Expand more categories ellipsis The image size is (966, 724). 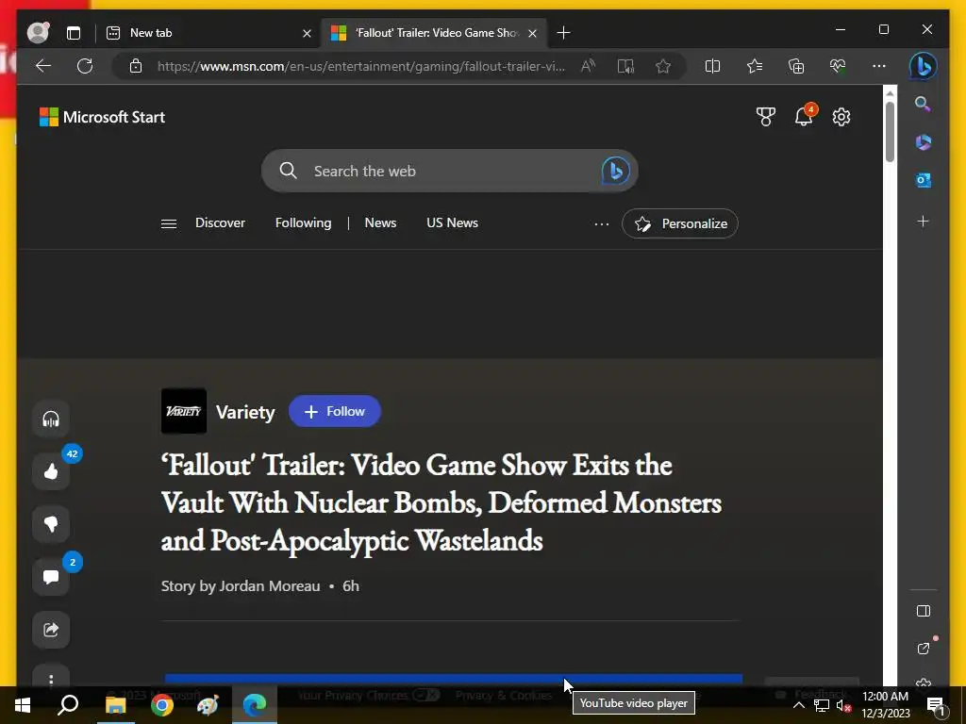[x=602, y=223]
